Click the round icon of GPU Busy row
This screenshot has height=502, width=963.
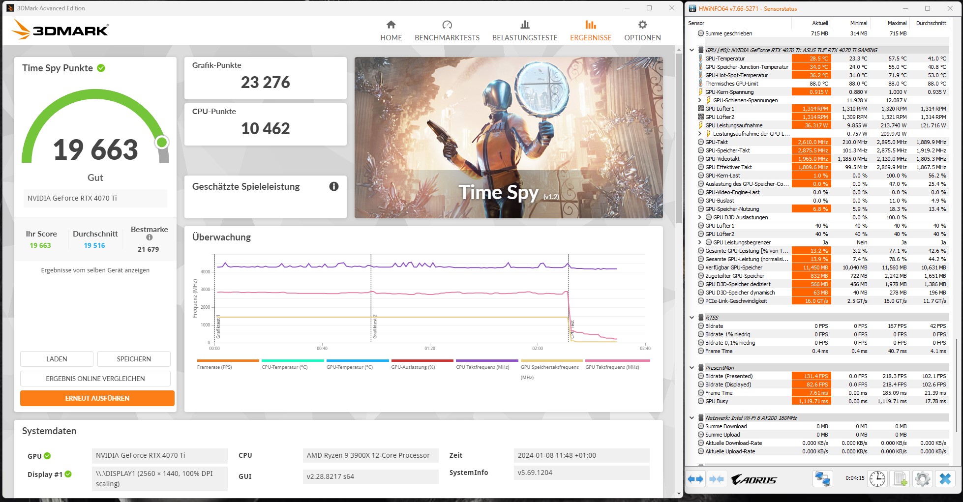pos(701,401)
